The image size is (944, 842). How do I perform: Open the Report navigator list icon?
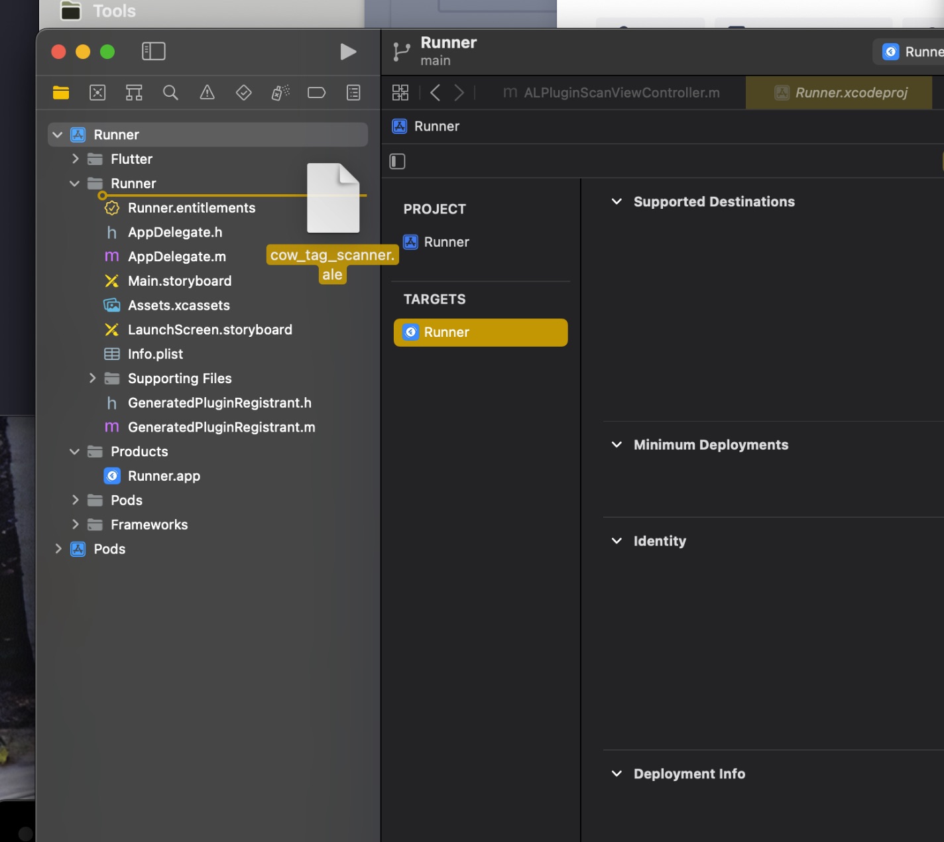pyautogui.click(x=353, y=93)
